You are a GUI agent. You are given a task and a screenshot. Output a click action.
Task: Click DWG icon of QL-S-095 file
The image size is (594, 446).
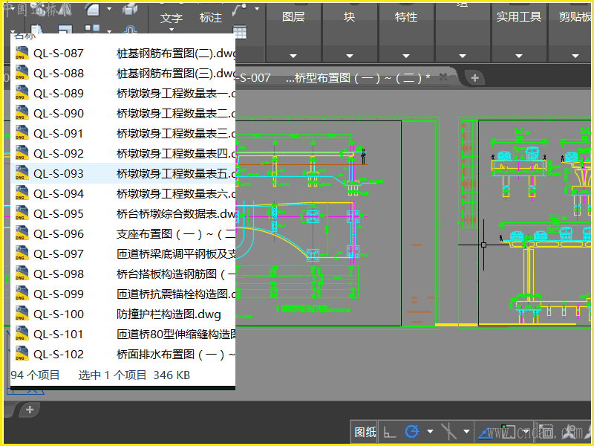click(x=22, y=214)
